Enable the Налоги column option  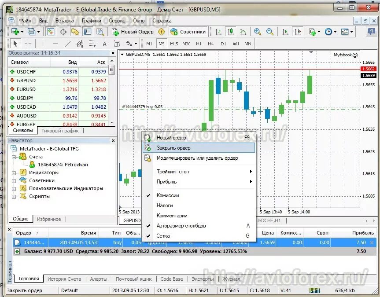pos(199,205)
